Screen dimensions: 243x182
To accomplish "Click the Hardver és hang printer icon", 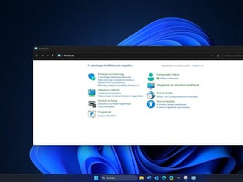I will pyautogui.click(x=92, y=104).
